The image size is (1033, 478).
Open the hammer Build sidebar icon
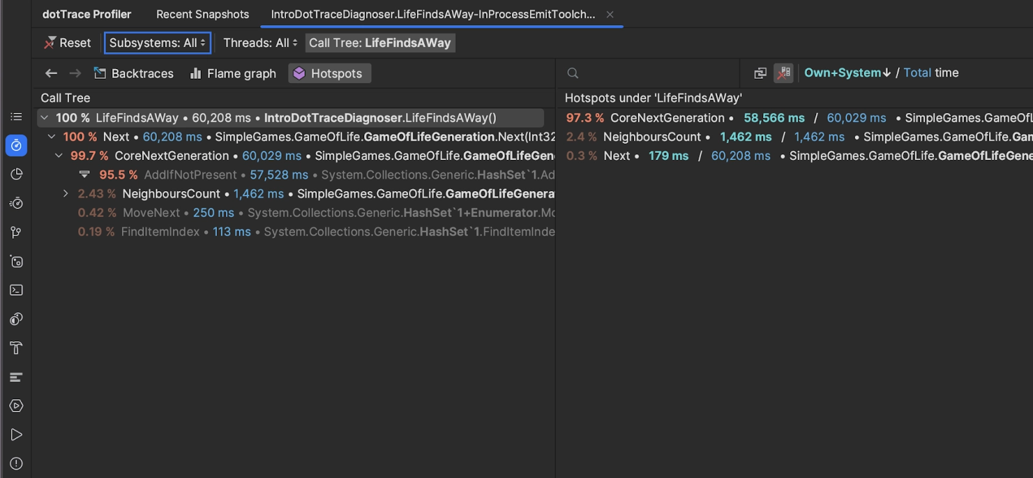click(16, 348)
